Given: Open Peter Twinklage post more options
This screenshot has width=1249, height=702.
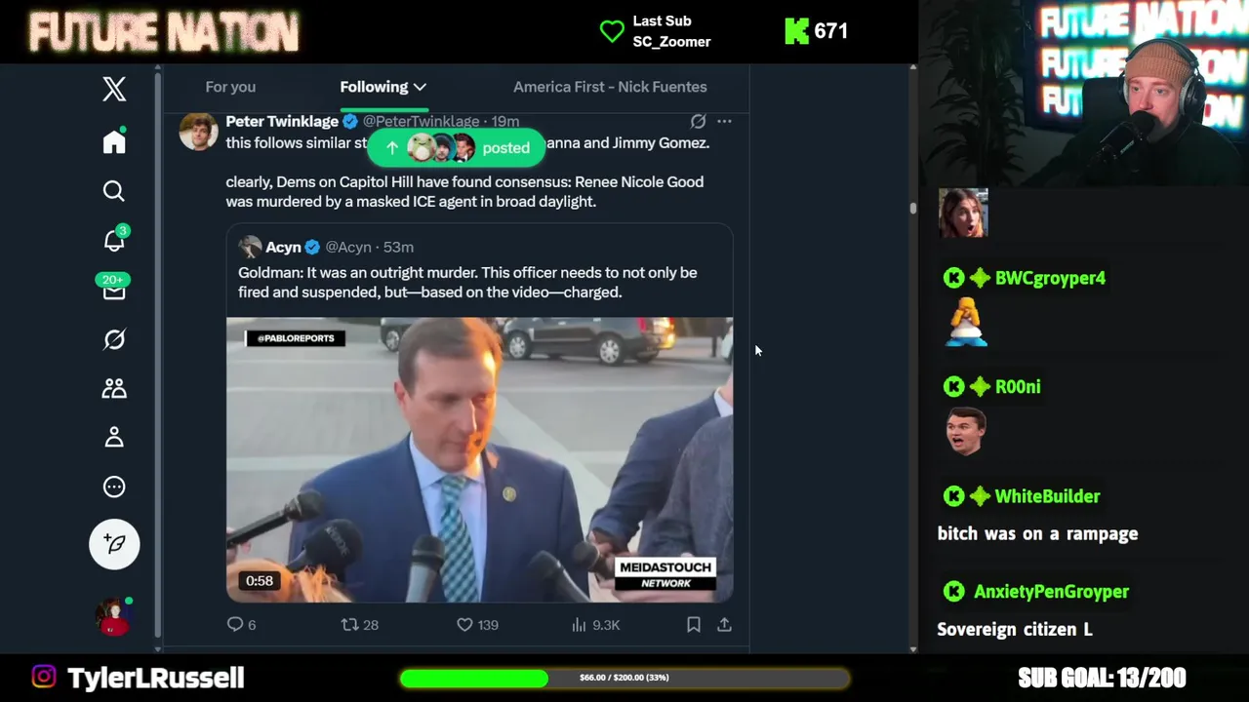Looking at the screenshot, I should coord(724,121).
